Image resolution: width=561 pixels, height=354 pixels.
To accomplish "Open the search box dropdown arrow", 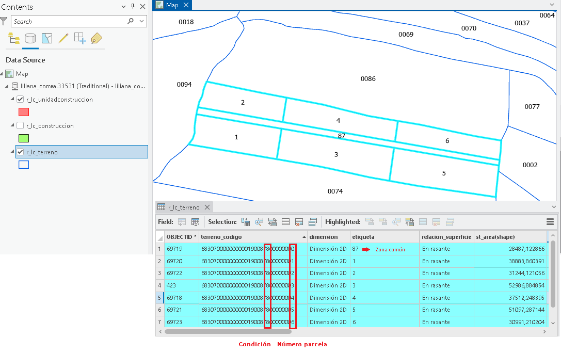I will point(142,22).
